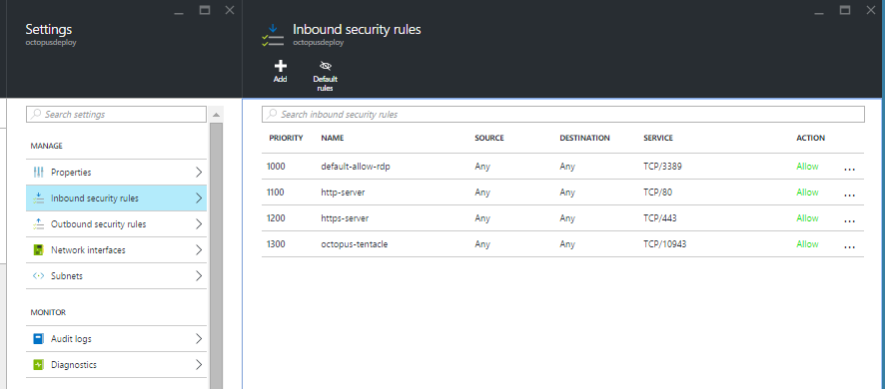This screenshot has height=389, width=885.
Task: Click the settings panel scrollbar up arrow
Action: click(x=216, y=115)
